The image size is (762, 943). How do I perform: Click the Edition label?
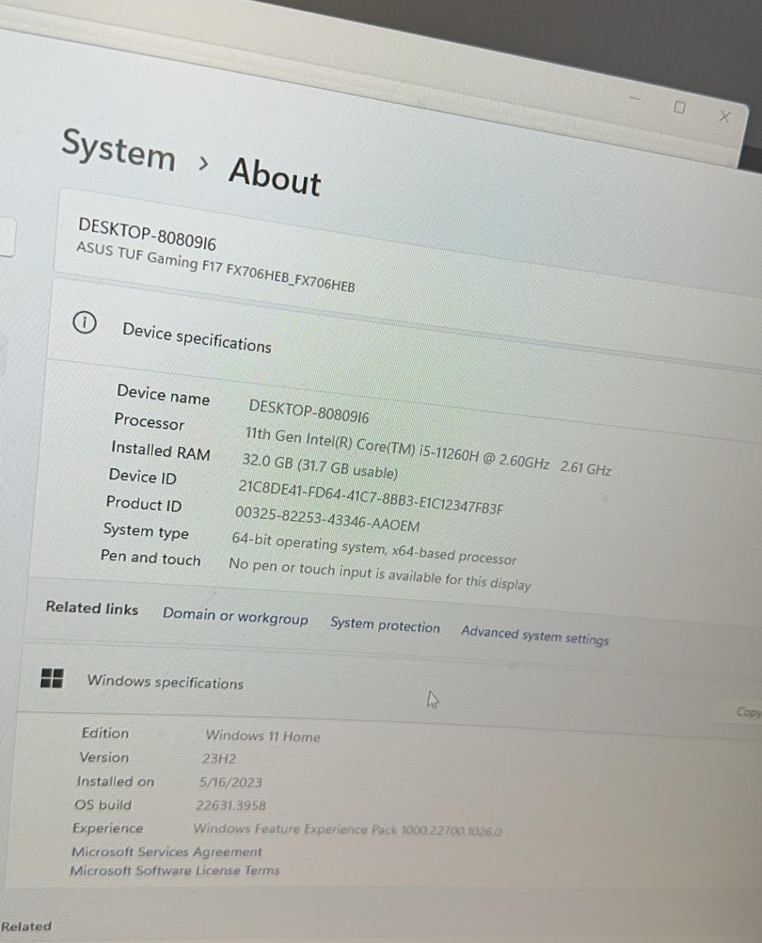[x=105, y=733]
